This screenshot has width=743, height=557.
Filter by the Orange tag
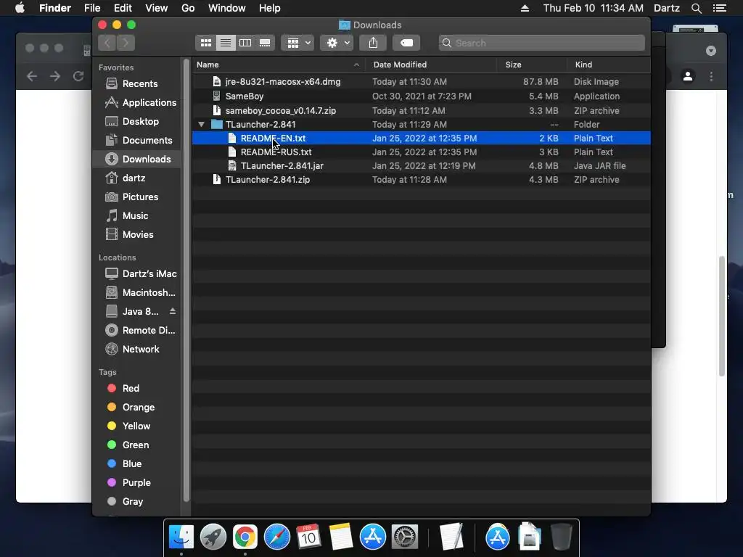click(x=131, y=408)
